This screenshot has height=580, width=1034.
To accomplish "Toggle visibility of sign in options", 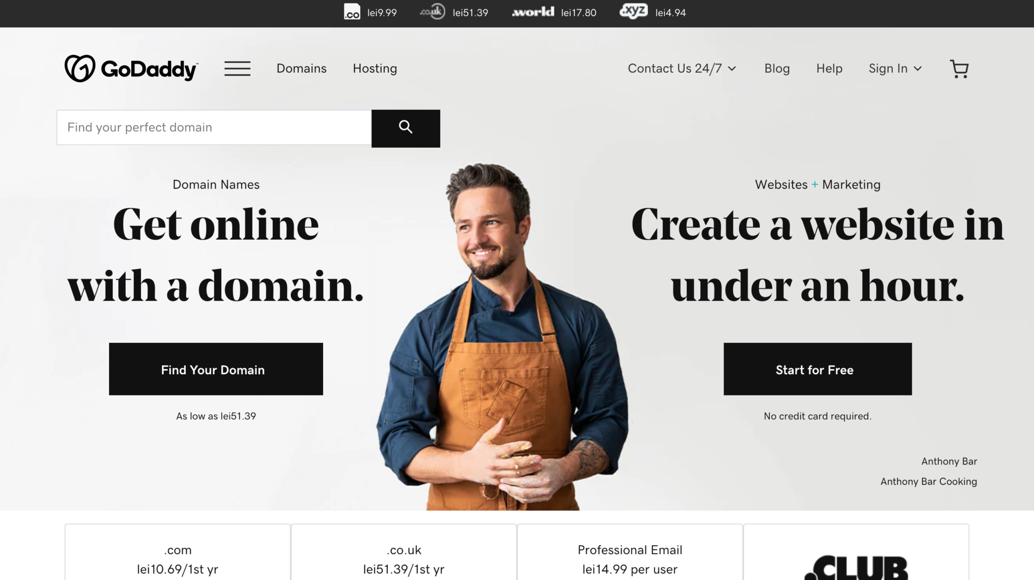I will (x=895, y=68).
